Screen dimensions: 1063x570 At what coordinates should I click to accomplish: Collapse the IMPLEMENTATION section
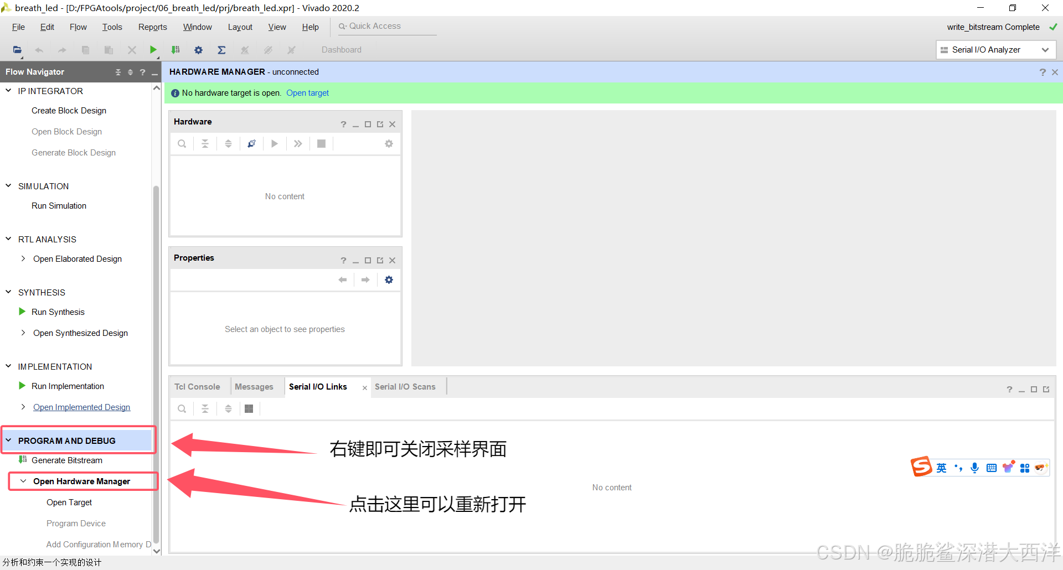pyautogui.click(x=8, y=366)
